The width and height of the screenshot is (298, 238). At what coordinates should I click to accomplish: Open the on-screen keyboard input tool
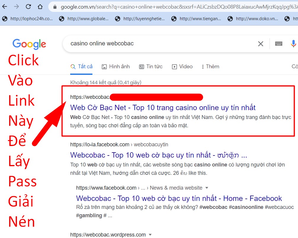[x=279, y=44]
